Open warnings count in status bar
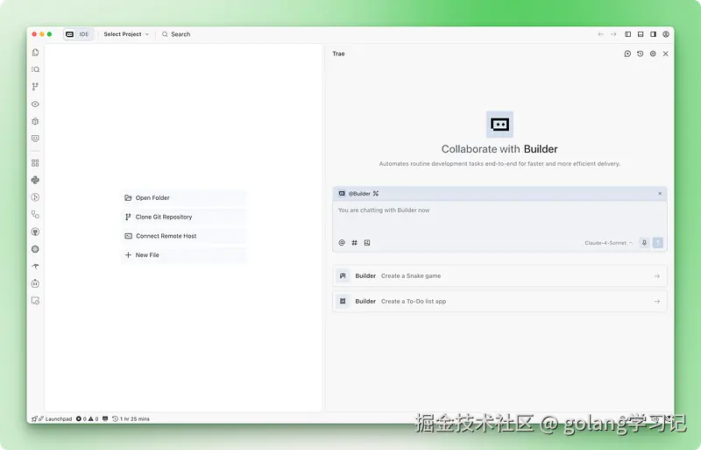This screenshot has height=450, width=701. point(94,419)
